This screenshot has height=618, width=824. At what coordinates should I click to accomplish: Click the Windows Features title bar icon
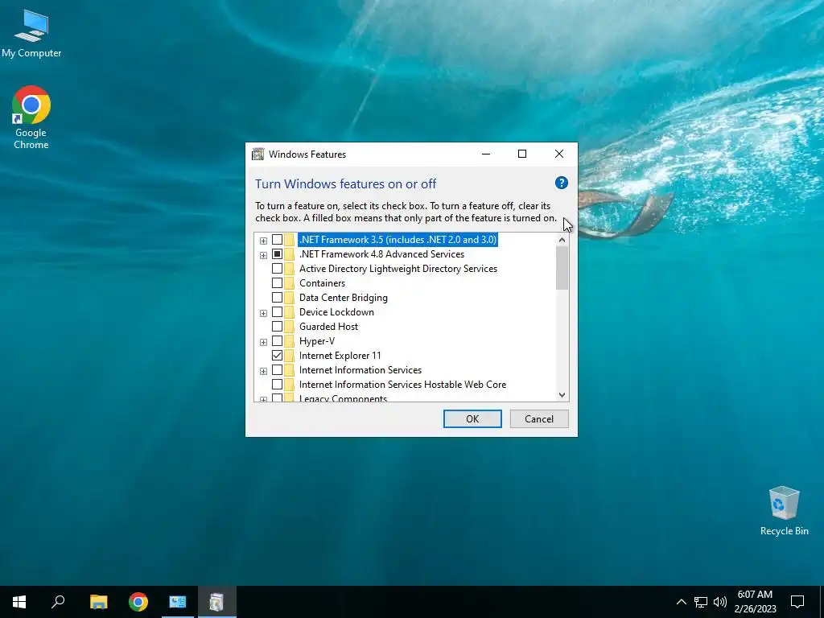pos(258,154)
